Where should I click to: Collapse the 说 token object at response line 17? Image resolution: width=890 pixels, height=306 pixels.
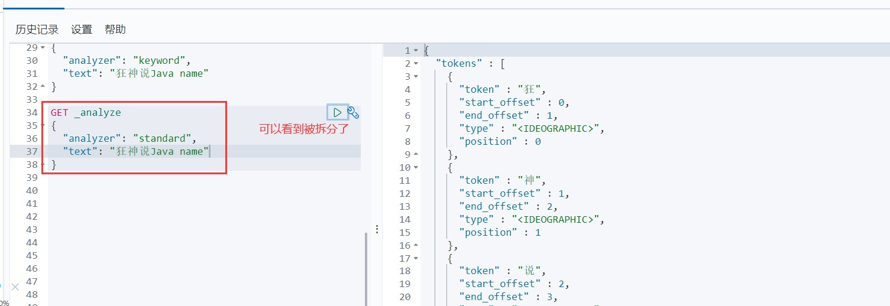(416, 259)
